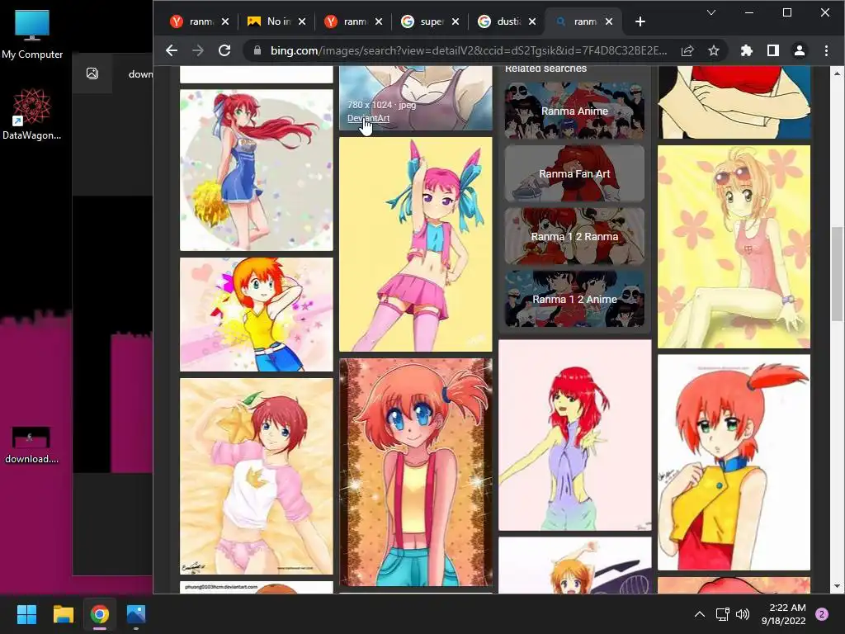Open the blue-eyed girl with red suspenders image
This screenshot has height=634, width=845.
[x=416, y=472]
